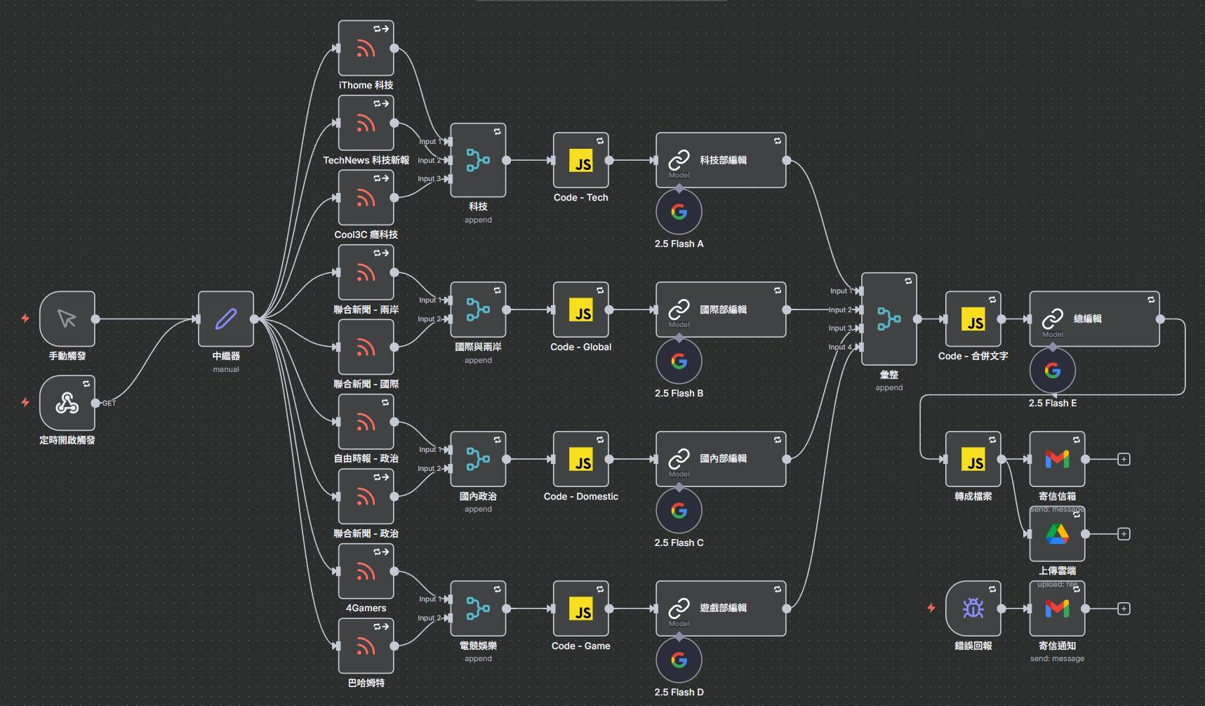Click the 2.5 Flash A Google model node
Screen dimensions: 1205x706
pyautogui.click(x=679, y=212)
